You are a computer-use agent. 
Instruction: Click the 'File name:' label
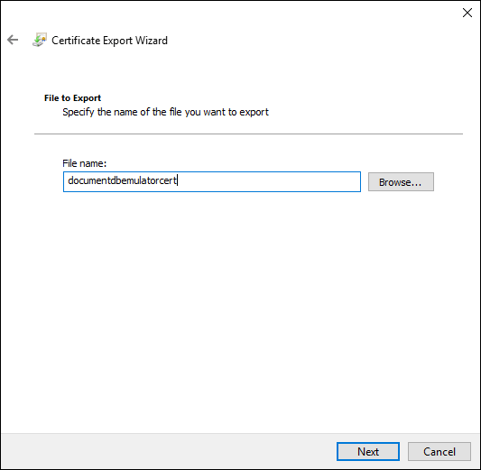[84, 163]
